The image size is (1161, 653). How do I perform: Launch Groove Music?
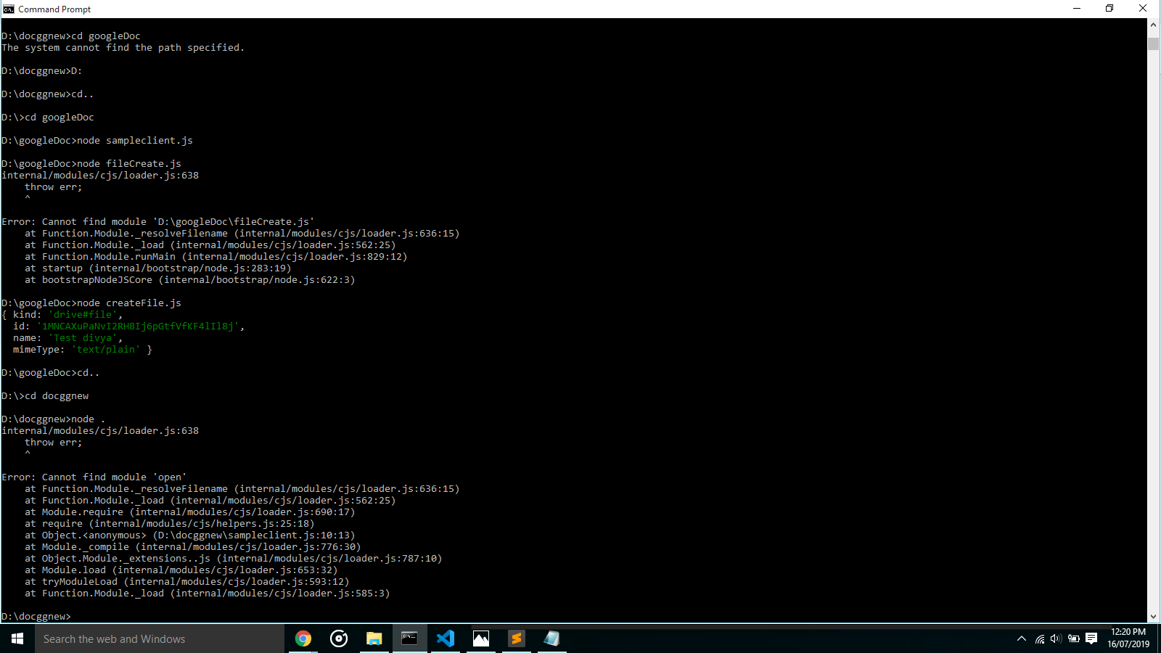[339, 638]
